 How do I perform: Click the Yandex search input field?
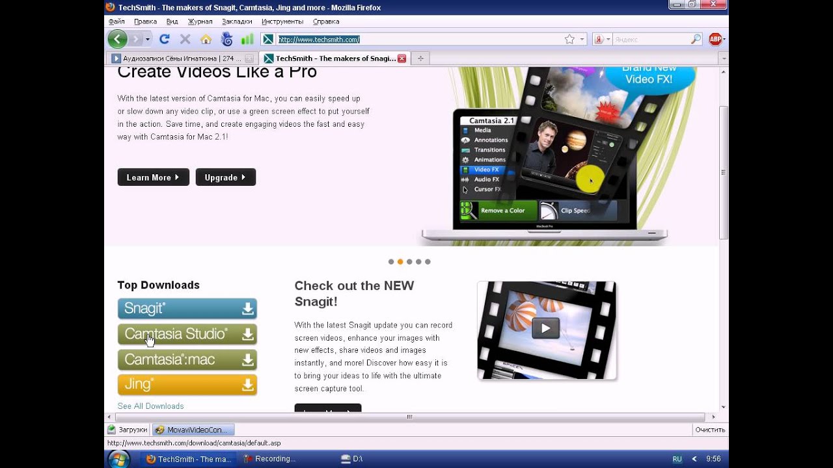[x=651, y=40]
